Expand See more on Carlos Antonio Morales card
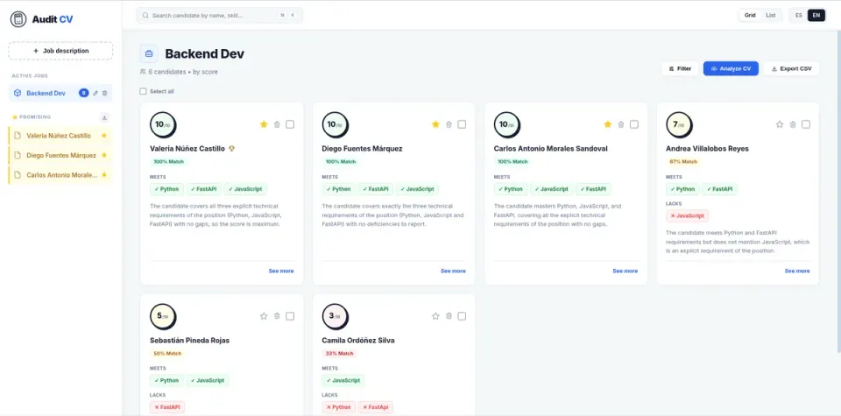Image resolution: width=841 pixels, height=416 pixels. tap(625, 271)
